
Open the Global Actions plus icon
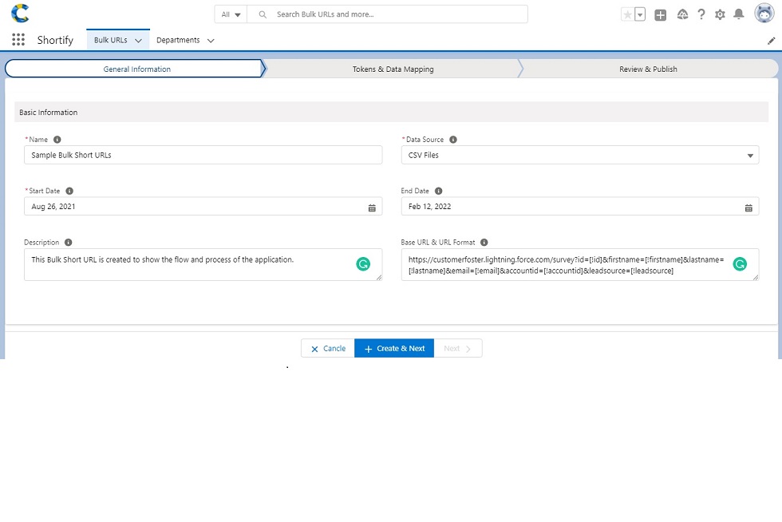coord(660,14)
